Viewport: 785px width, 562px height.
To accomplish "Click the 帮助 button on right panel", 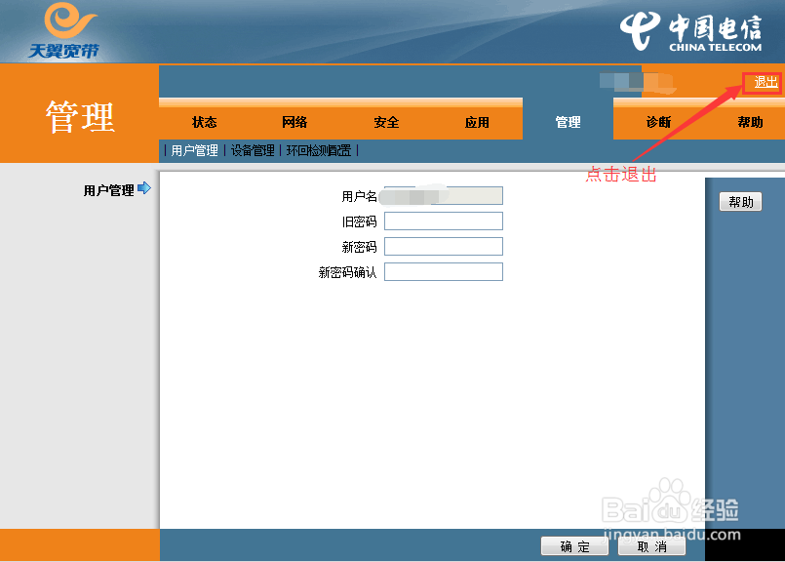I will (x=740, y=202).
